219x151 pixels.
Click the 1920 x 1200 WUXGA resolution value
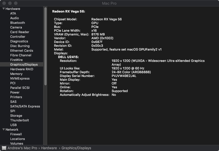click(158, 62)
